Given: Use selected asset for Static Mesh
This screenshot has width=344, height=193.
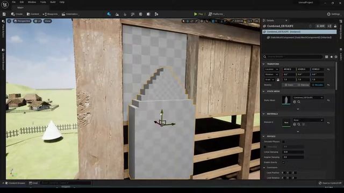Looking at the screenshot, I should (x=295, y=102).
